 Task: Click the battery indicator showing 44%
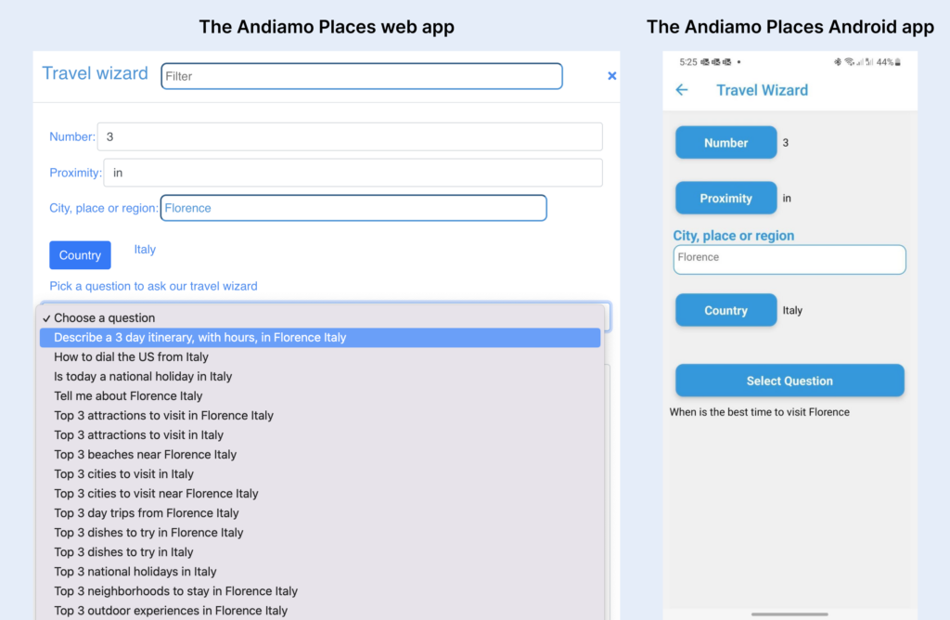[888, 62]
